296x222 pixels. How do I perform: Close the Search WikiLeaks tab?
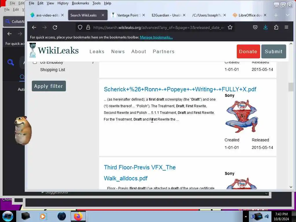[103, 15]
